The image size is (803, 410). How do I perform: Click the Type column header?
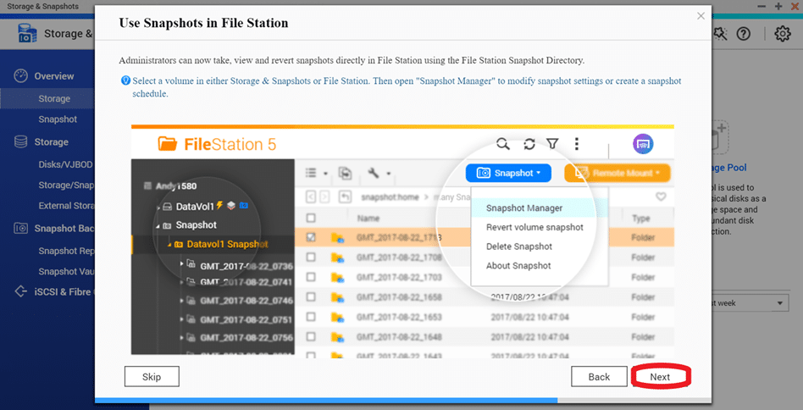coord(640,218)
